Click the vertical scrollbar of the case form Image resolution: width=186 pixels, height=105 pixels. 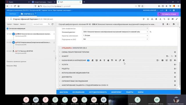click(x=180, y=74)
